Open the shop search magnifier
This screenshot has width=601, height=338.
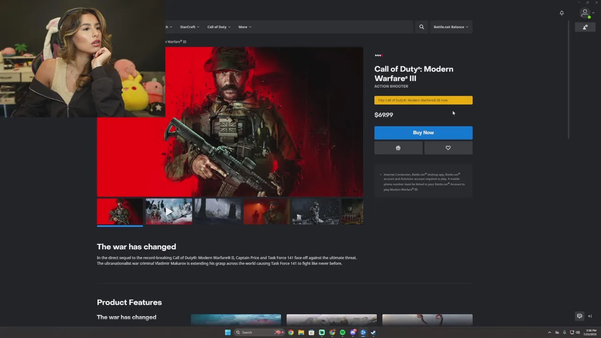(422, 27)
